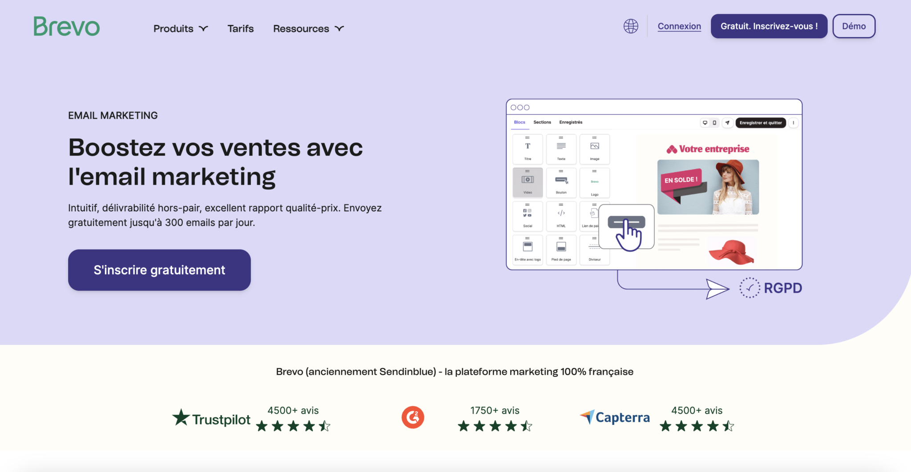The width and height of the screenshot is (911, 472).
Task: Open the Connexion link
Action: tap(679, 26)
